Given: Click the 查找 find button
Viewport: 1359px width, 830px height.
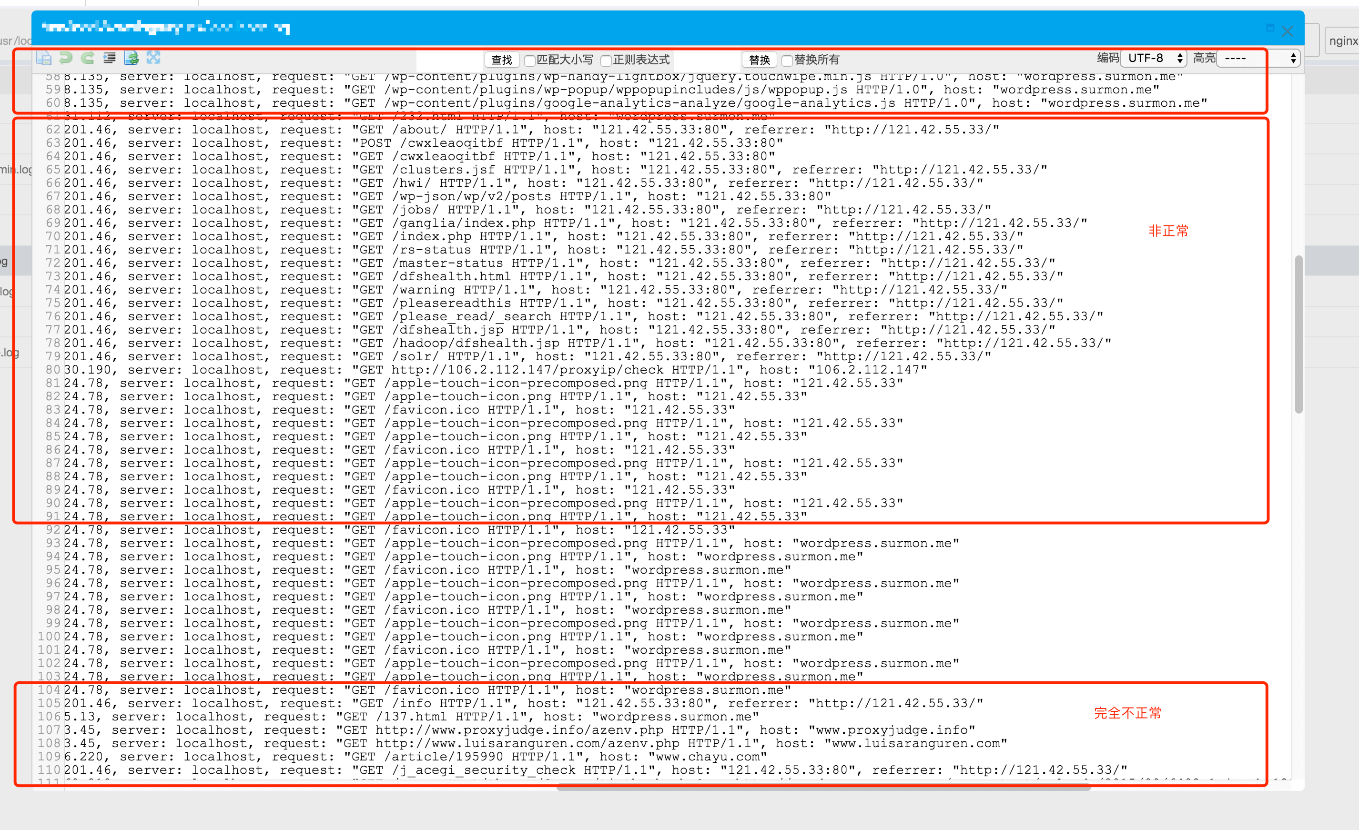Looking at the screenshot, I should tap(501, 60).
